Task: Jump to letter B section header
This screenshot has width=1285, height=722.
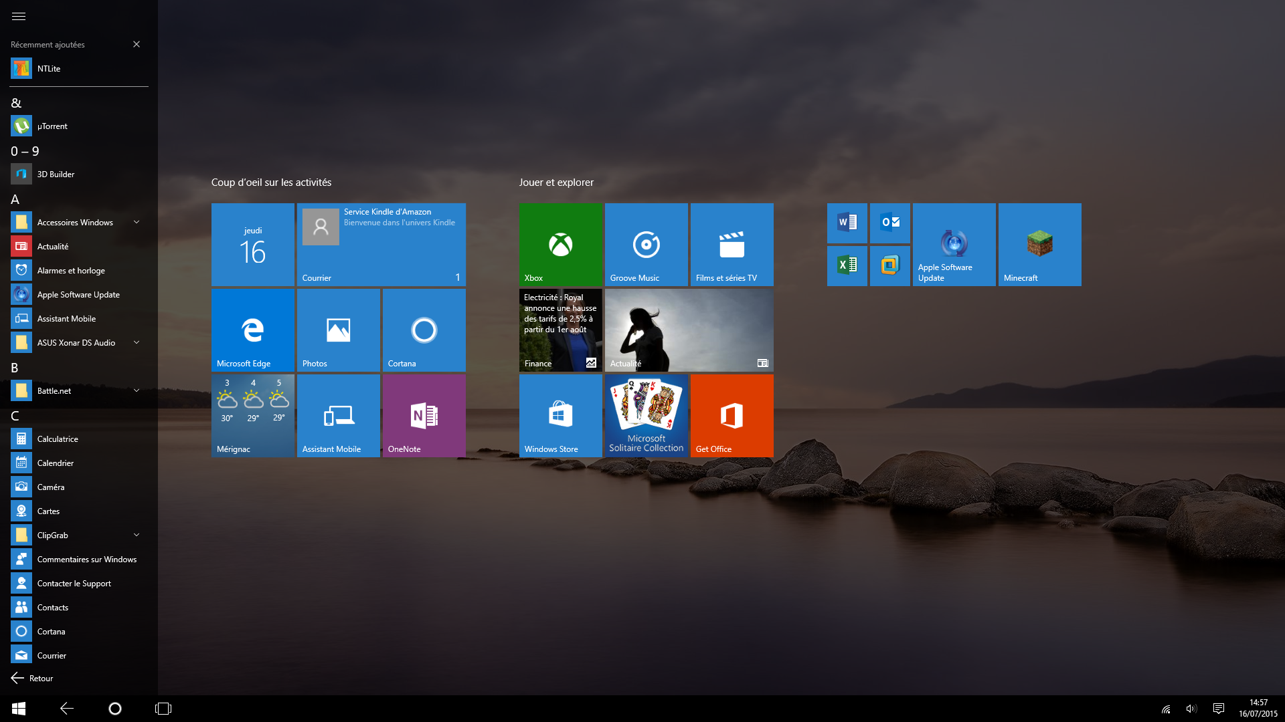Action: pos(15,368)
